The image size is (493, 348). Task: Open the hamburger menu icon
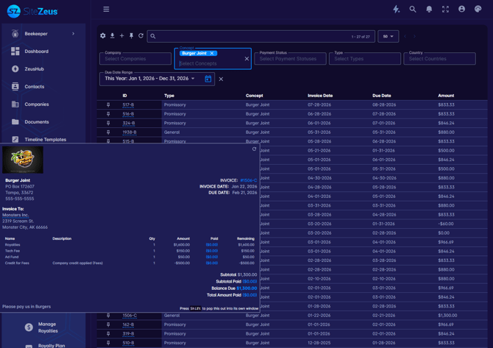tap(106, 9)
